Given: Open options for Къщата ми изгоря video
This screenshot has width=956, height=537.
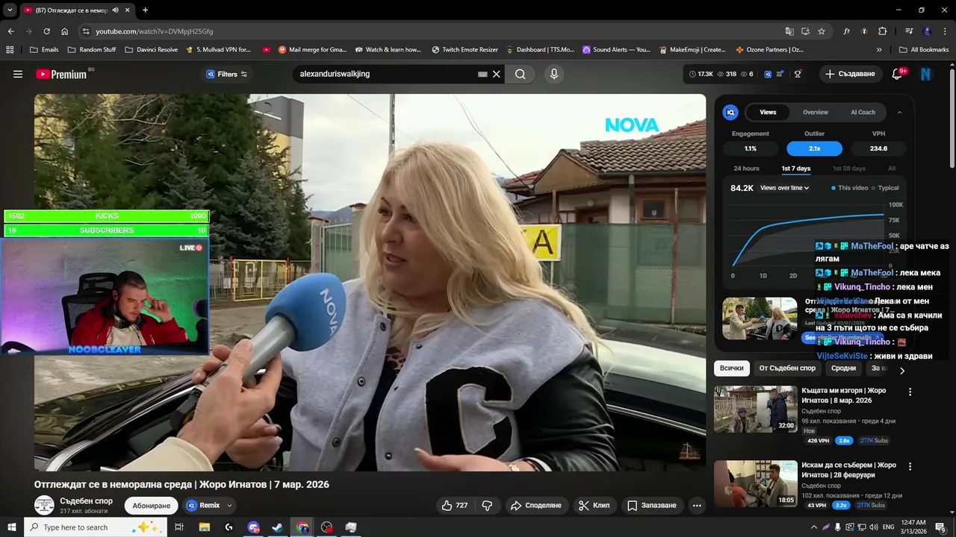Looking at the screenshot, I should click(910, 392).
